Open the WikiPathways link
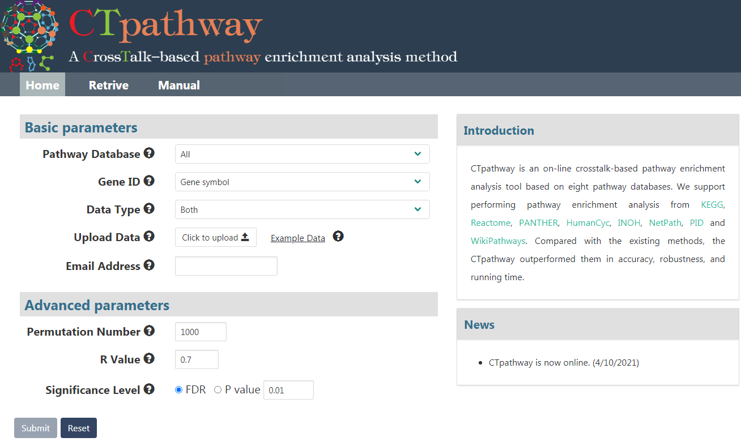 click(498, 241)
